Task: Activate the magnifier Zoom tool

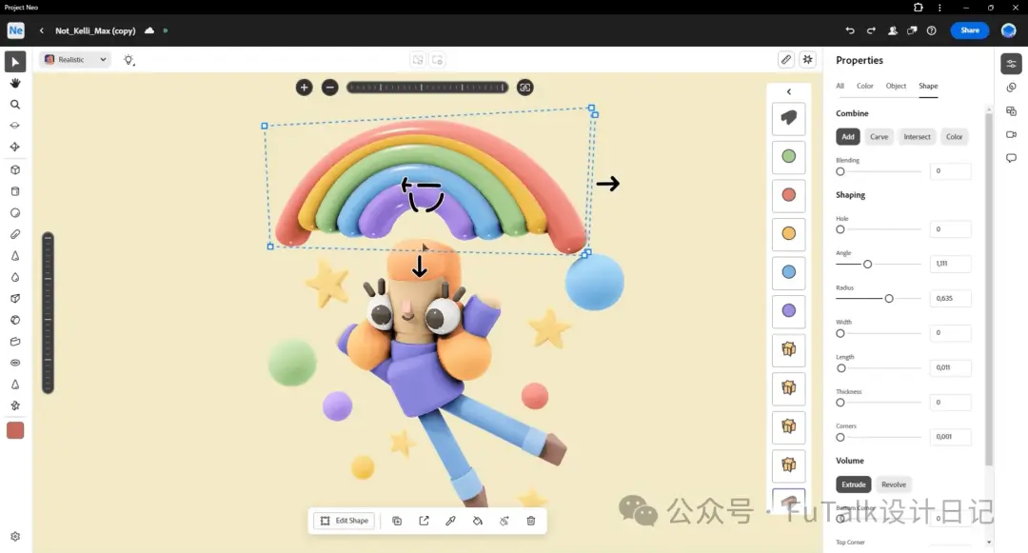Action: pyautogui.click(x=15, y=105)
